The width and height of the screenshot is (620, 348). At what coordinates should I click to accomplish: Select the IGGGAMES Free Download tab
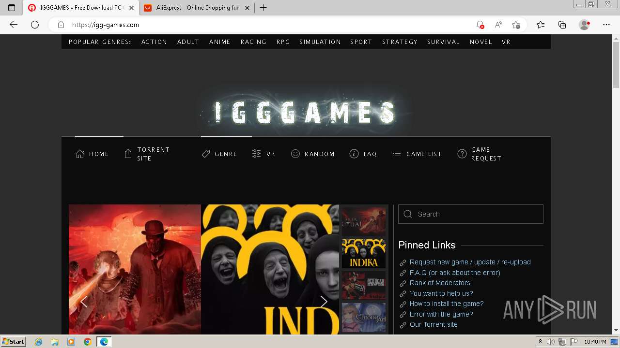coord(80,8)
